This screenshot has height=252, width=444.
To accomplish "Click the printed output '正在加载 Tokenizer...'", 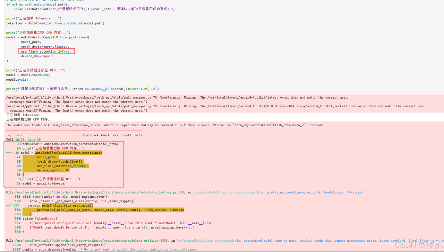I will pyautogui.click(x=25, y=115).
